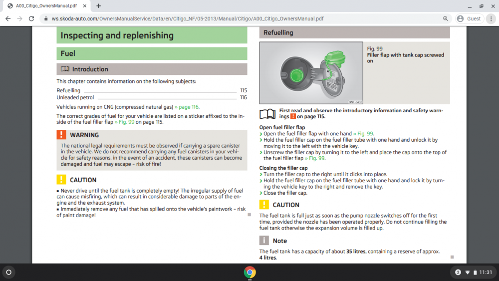Click the Introduction book icon
Image resolution: width=499 pixels, height=281 pixels.
point(65,69)
